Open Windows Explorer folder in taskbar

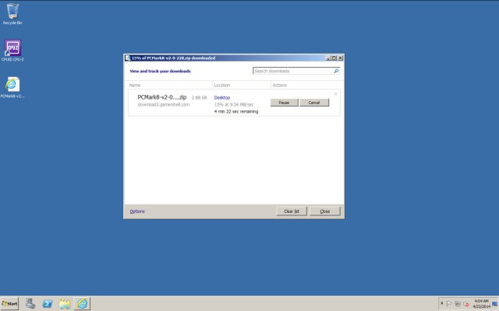click(x=65, y=304)
